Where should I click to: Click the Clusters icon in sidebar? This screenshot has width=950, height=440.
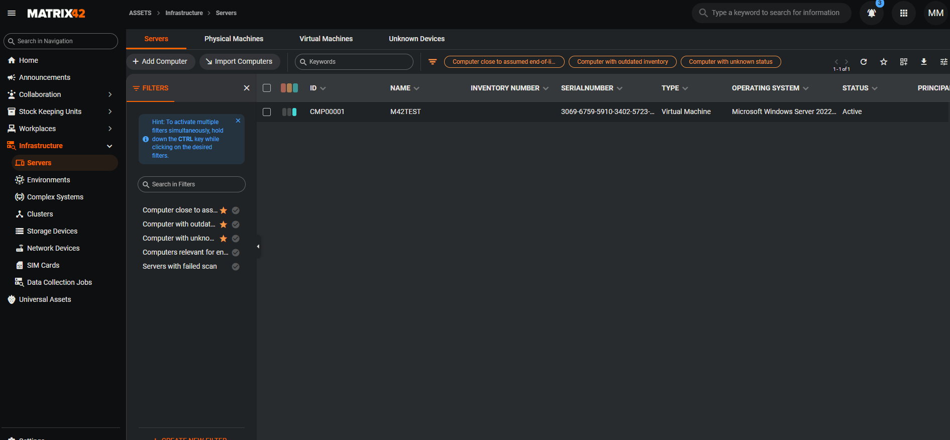click(x=20, y=214)
